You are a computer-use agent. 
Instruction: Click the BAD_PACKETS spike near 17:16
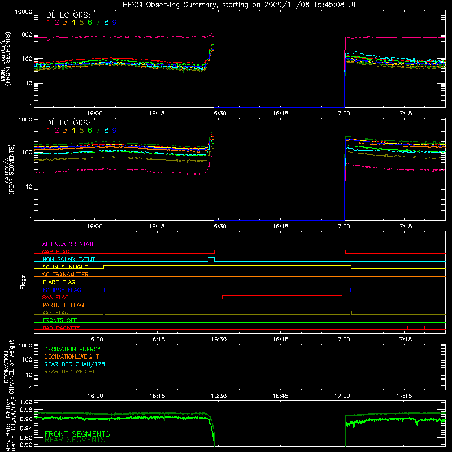click(408, 328)
